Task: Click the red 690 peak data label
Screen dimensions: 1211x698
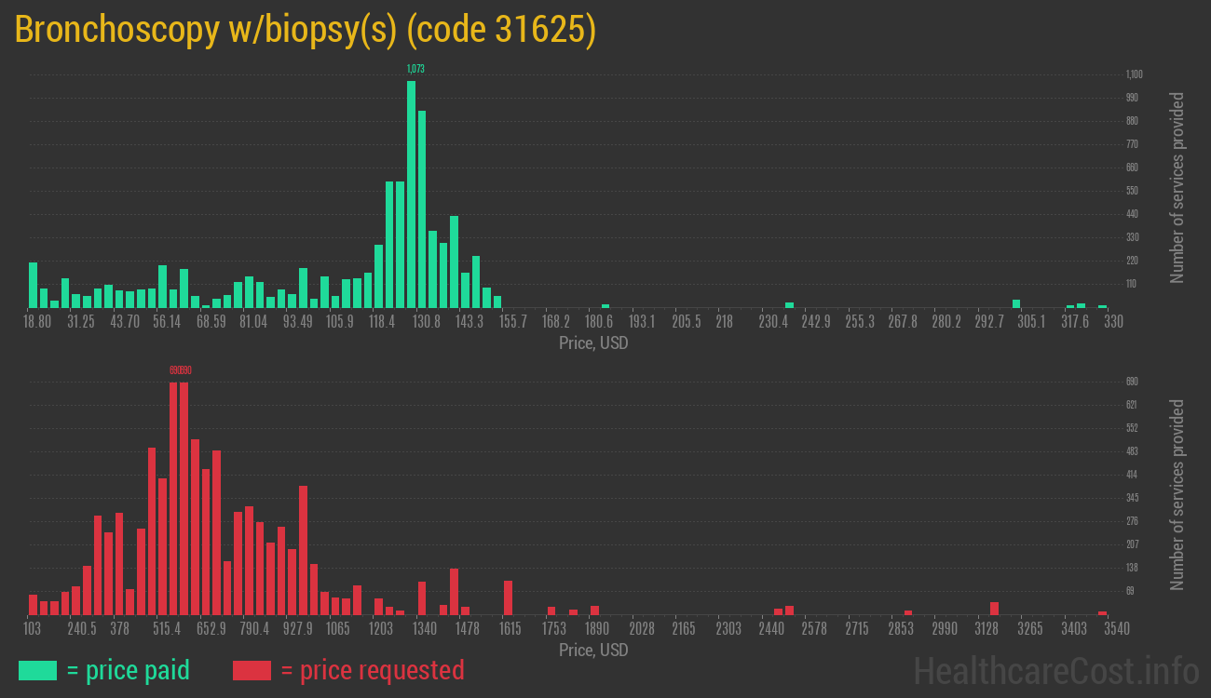Action: click(180, 370)
